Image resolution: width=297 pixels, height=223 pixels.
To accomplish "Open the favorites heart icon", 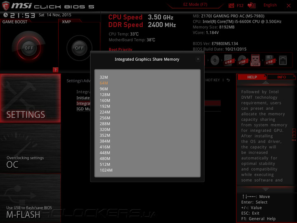I will click(252, 5).
